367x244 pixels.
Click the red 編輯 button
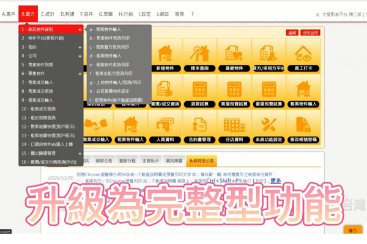coord(292,33)
